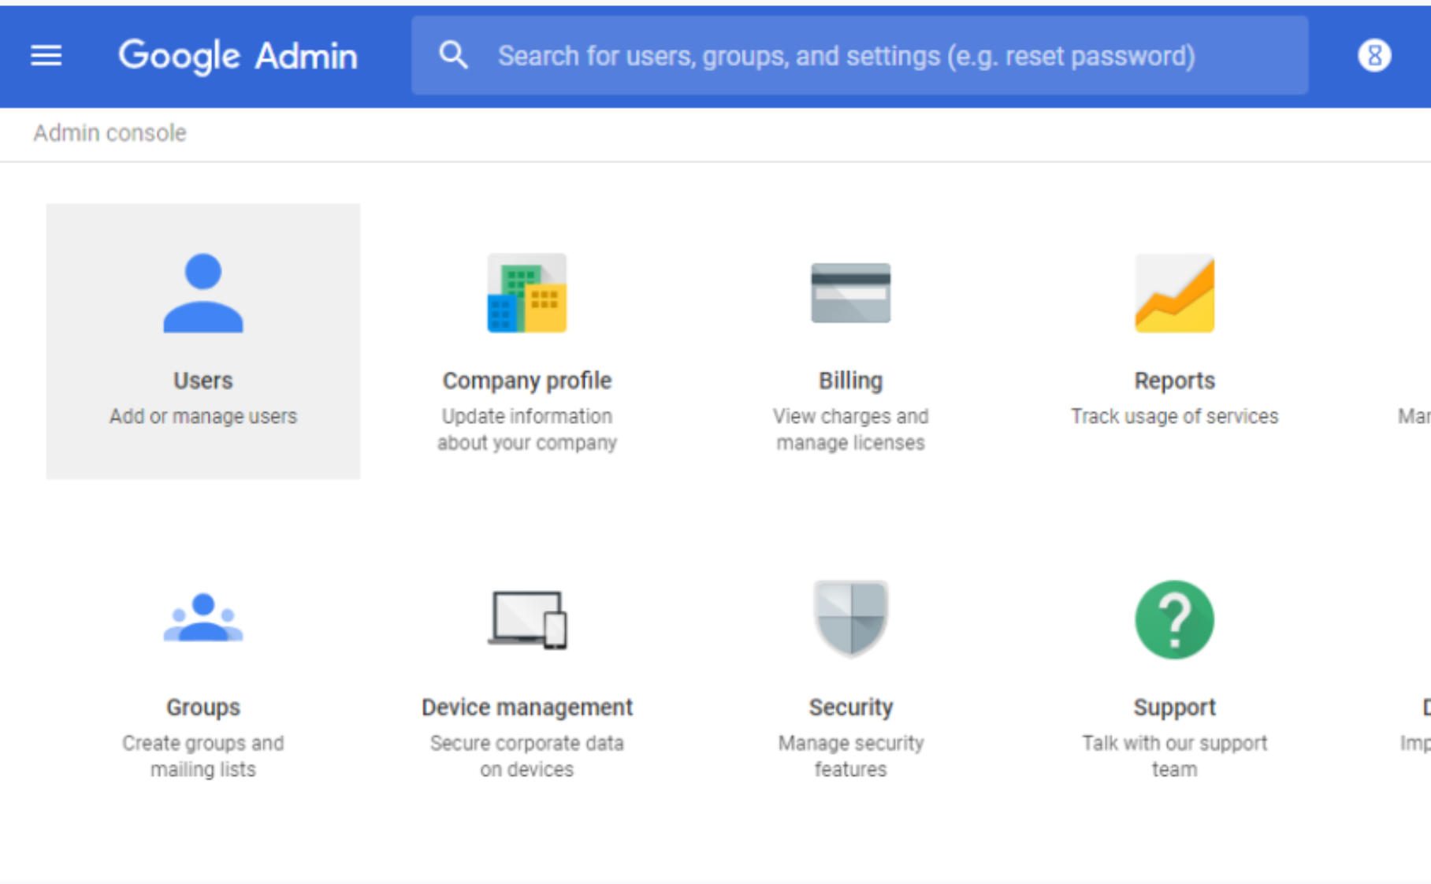Focus the search users and settings field
Viewport: 1431px width, 884px height.
(860, 56)
